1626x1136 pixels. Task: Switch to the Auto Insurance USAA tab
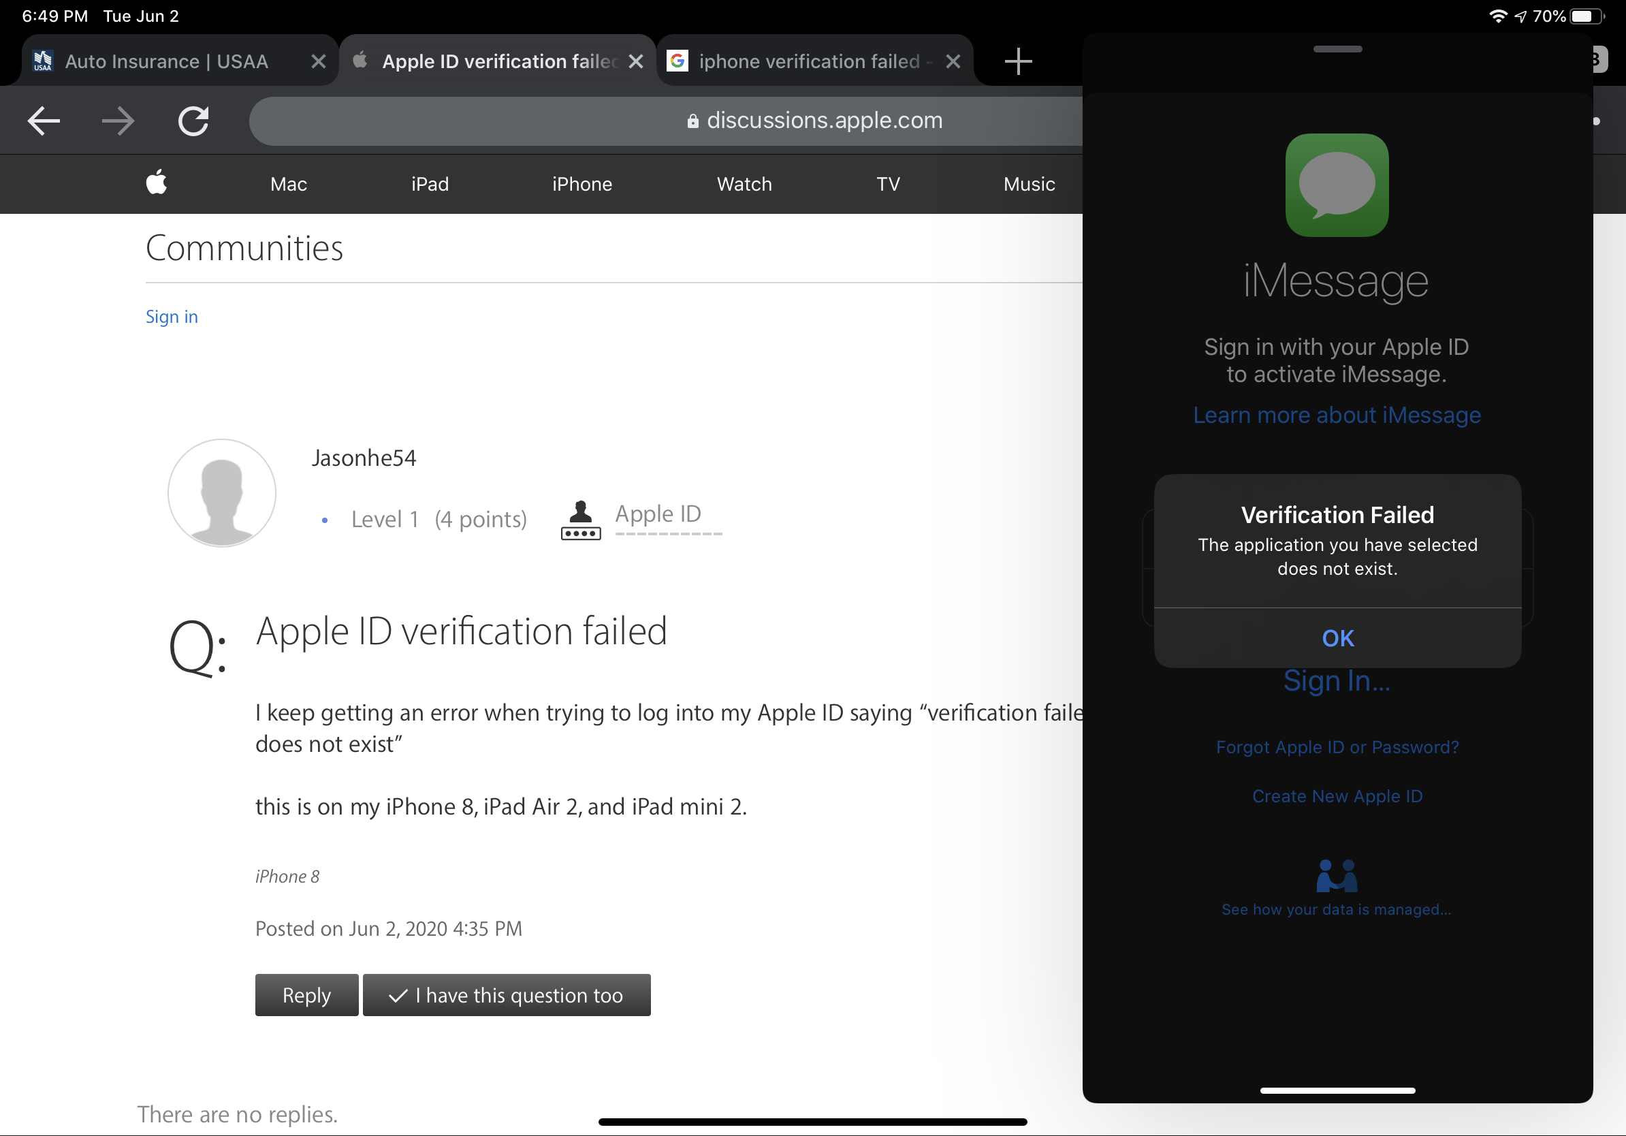coord(166,61)
